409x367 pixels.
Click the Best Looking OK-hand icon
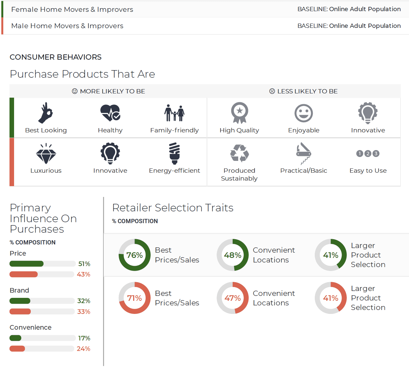46,113
